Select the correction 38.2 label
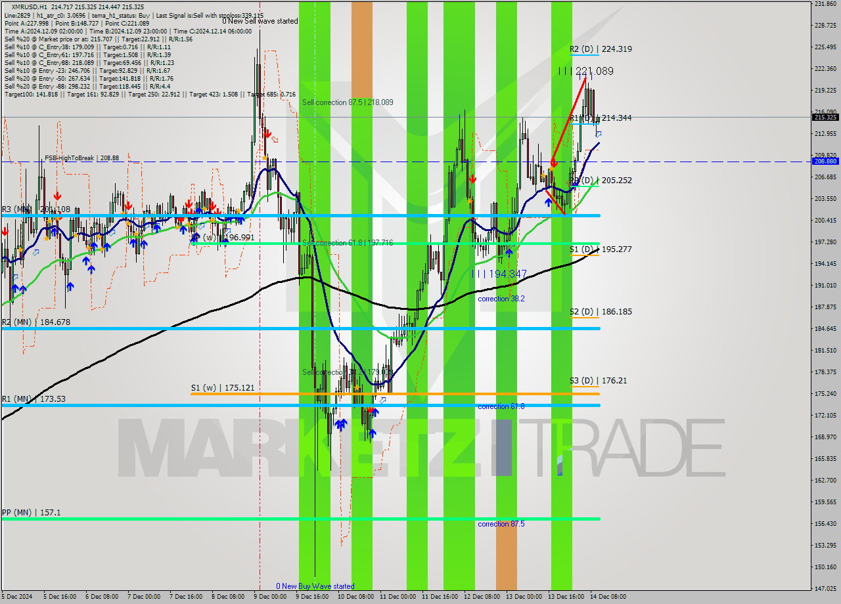 [501, 299]
